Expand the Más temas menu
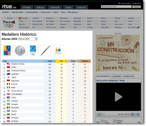Screen dimensions: 146x126 pos(73,12)
